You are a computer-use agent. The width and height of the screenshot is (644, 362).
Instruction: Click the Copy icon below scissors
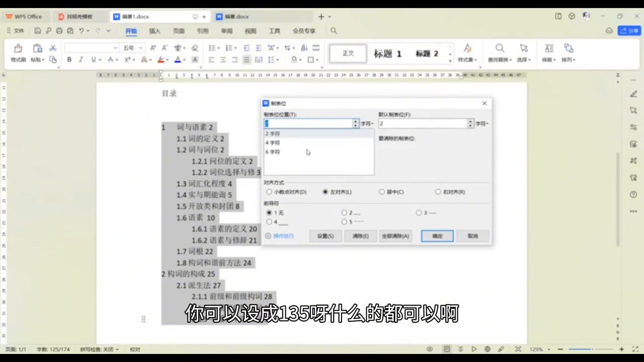click(53, 59)
